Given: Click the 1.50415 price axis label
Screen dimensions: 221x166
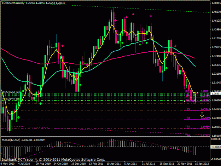Looking at the screenshot, I should click(x=216, y=3).
